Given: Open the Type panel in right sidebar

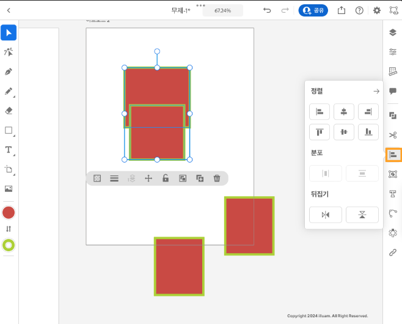Looking at the screenshot, I should click(x=392, y=194).
